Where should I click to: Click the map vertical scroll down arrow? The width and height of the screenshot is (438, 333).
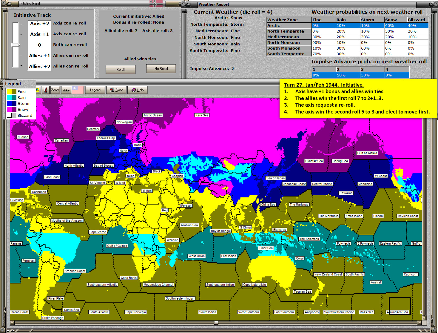coord(424,318)
